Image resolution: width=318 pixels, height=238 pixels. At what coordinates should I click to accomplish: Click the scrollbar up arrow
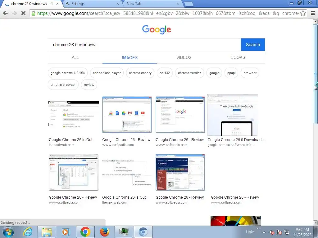[x=316, y=21]
